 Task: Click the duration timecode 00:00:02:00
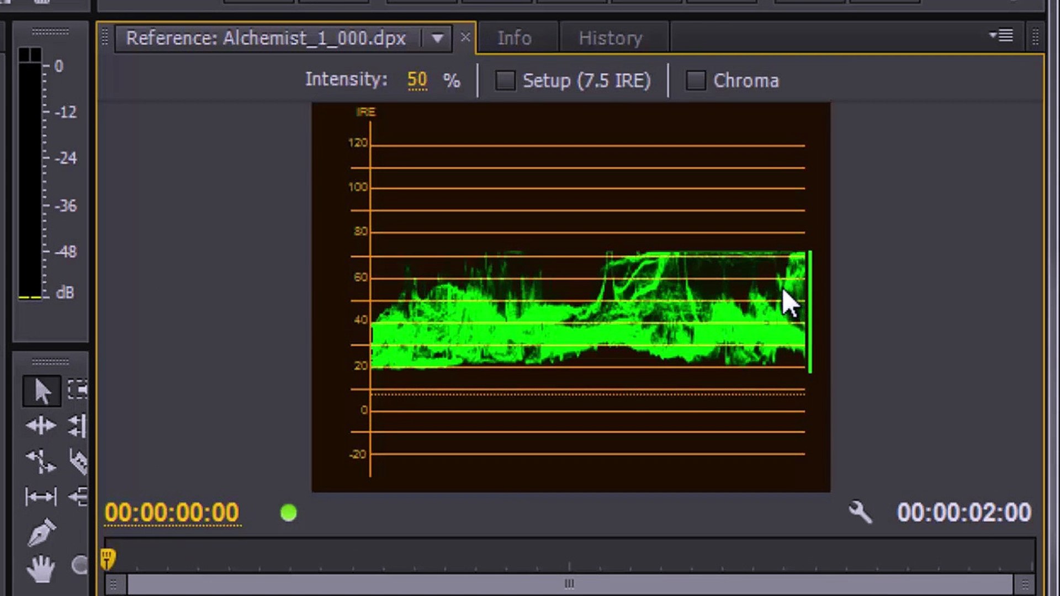pyautogui.click(x=964, y=513)
